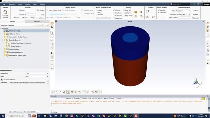Collapse the Workflow root tree node
This screenshot has width=210, height=118.
(x=1, y=29)
